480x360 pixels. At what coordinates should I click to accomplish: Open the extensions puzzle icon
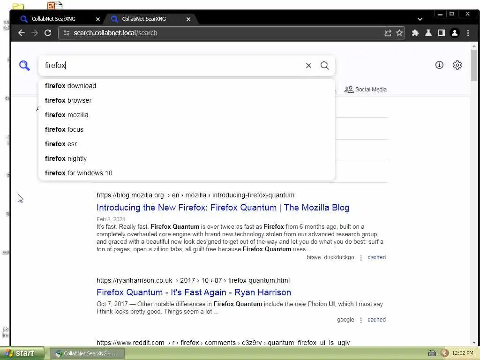[415, 33]
